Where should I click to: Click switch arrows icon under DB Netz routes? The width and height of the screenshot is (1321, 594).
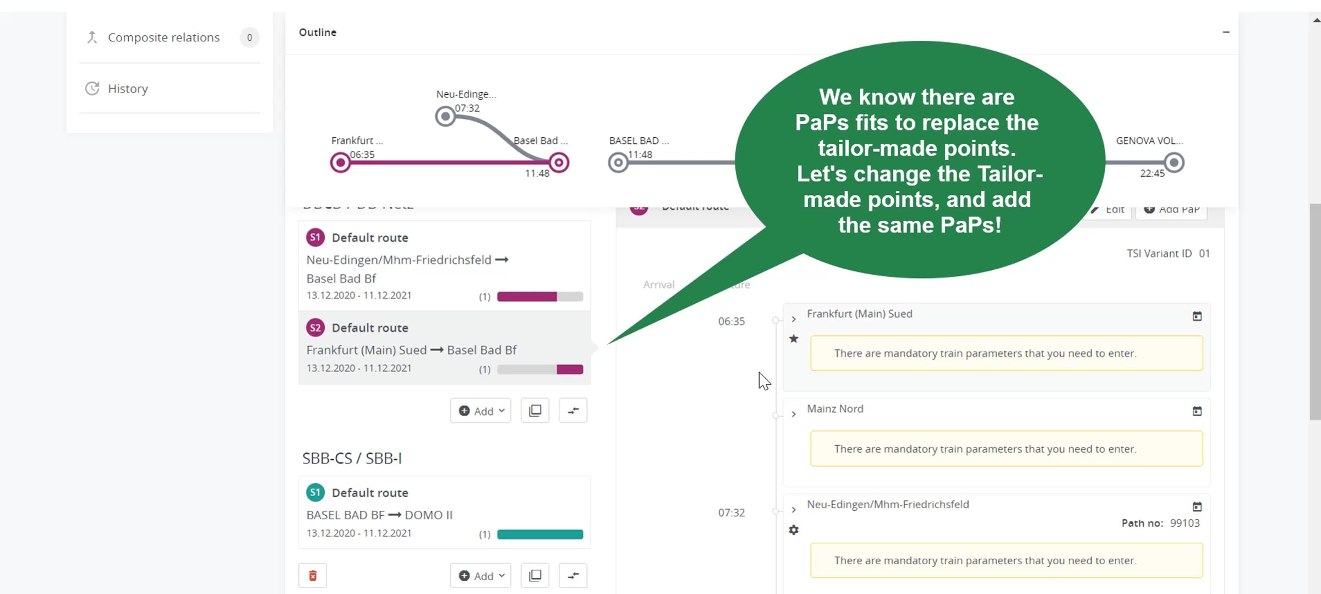[573, 411]
